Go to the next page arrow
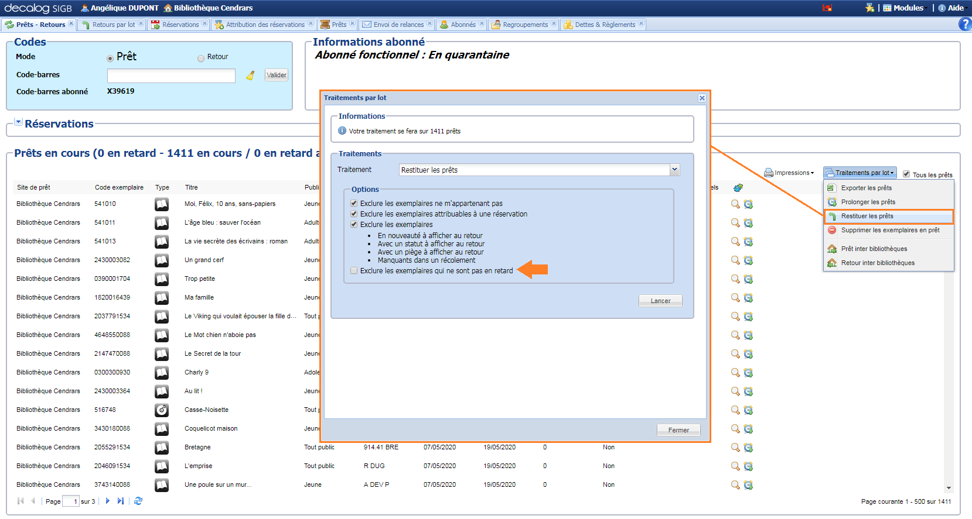The width and height of the screenshot is (972, 519). pyautogui.click(x=108, y=501)
